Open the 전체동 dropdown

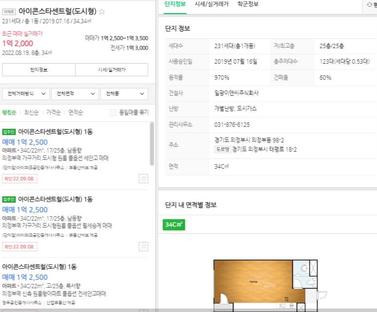(125, 94)
